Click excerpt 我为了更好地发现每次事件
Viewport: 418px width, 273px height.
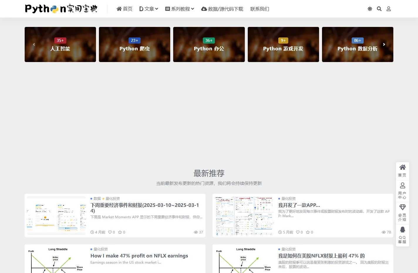point(334,214)
